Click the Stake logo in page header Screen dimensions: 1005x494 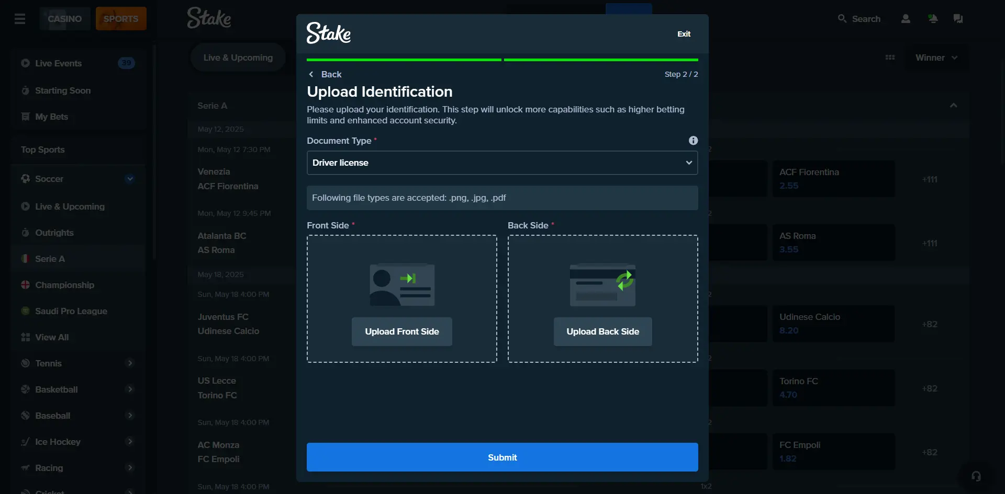point(209,18)
